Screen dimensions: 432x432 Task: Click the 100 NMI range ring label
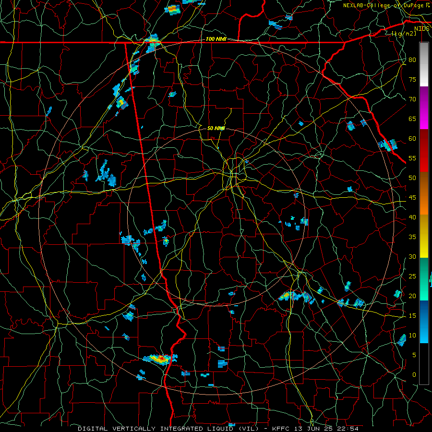tap(216, 39)
